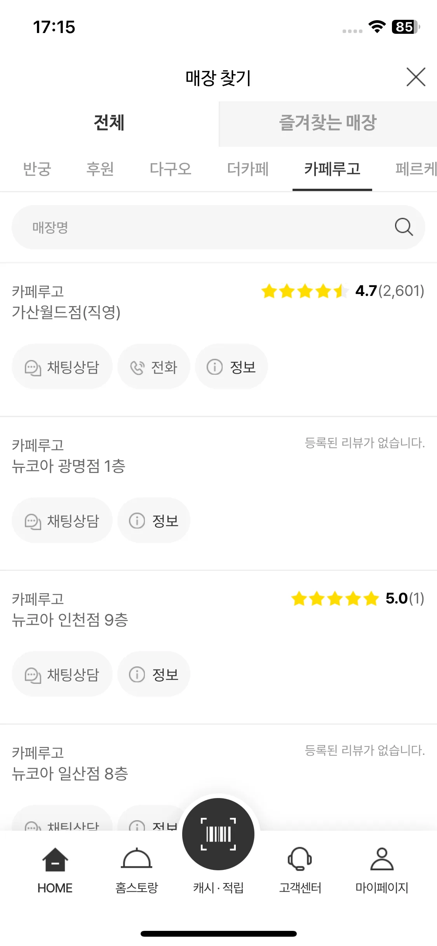Select the 다구오 brand tab
437x946 pixels.
click(171, 169)
